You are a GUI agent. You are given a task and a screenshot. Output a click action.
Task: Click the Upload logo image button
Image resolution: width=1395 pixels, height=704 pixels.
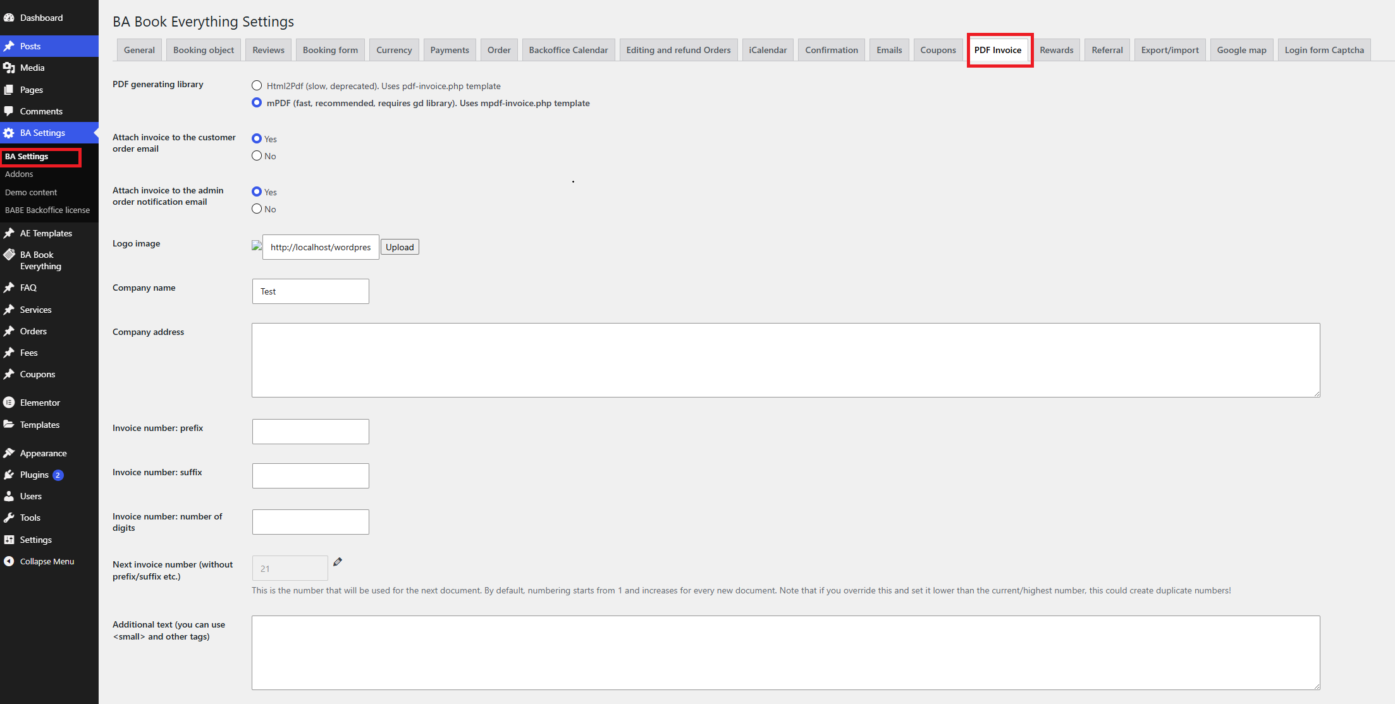(x=400, y=247)
